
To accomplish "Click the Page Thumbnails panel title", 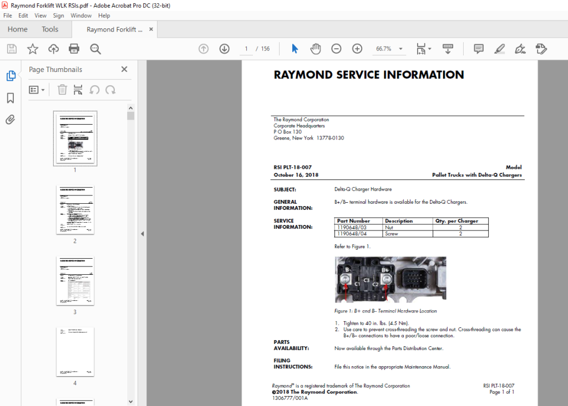I will pyautogui.click(x=55, y=69).
